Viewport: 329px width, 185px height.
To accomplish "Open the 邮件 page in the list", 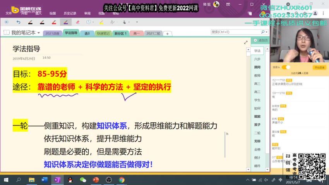I will pos(257,166).
